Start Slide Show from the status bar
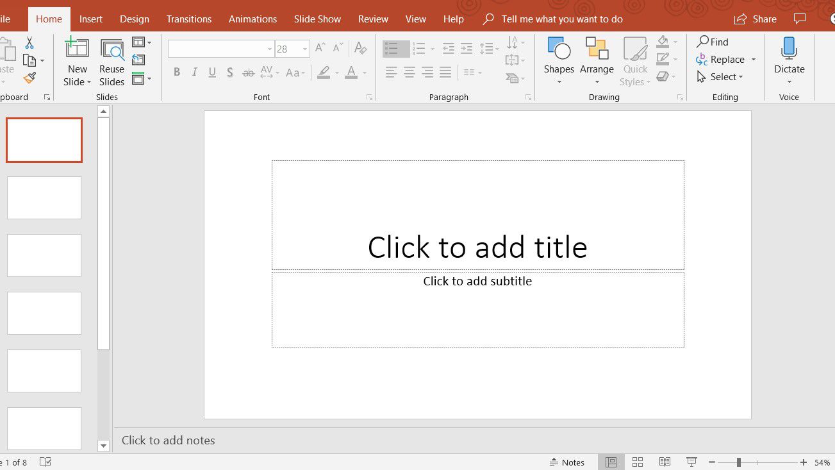The height and width of the screenshot is (470, 835). [x=691, y=462]
